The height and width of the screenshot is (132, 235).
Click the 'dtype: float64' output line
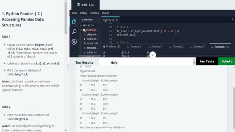pos(87,71)
